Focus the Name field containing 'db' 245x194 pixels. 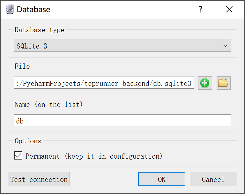coord(122,121)
